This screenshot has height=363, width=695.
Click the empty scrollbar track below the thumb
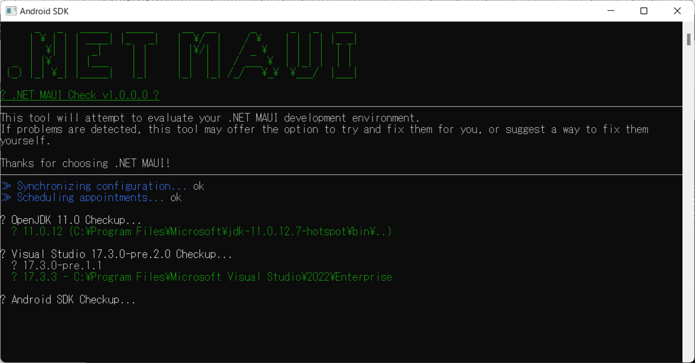click(689, 197)
